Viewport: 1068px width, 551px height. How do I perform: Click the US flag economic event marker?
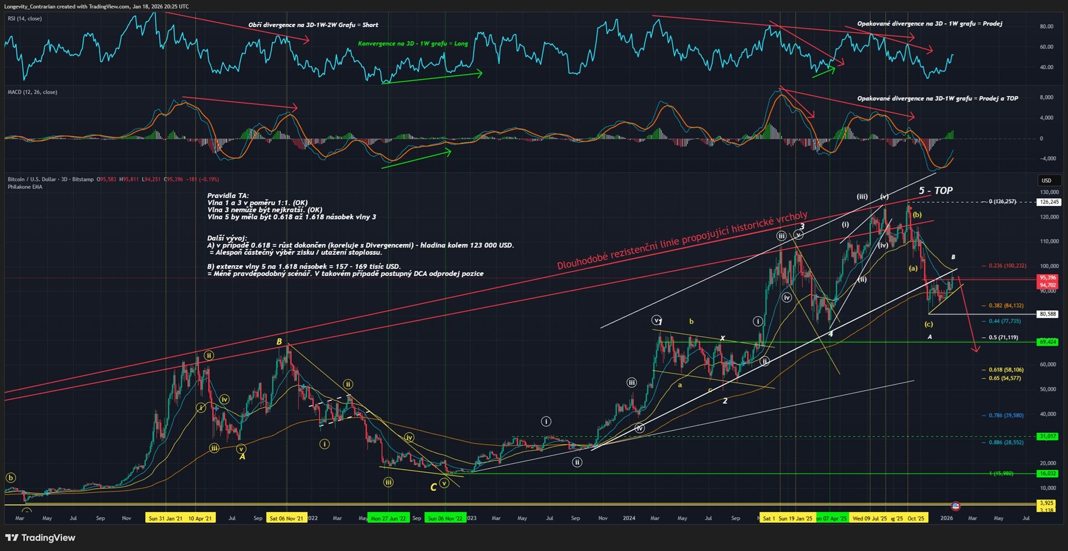pos(955,506)
